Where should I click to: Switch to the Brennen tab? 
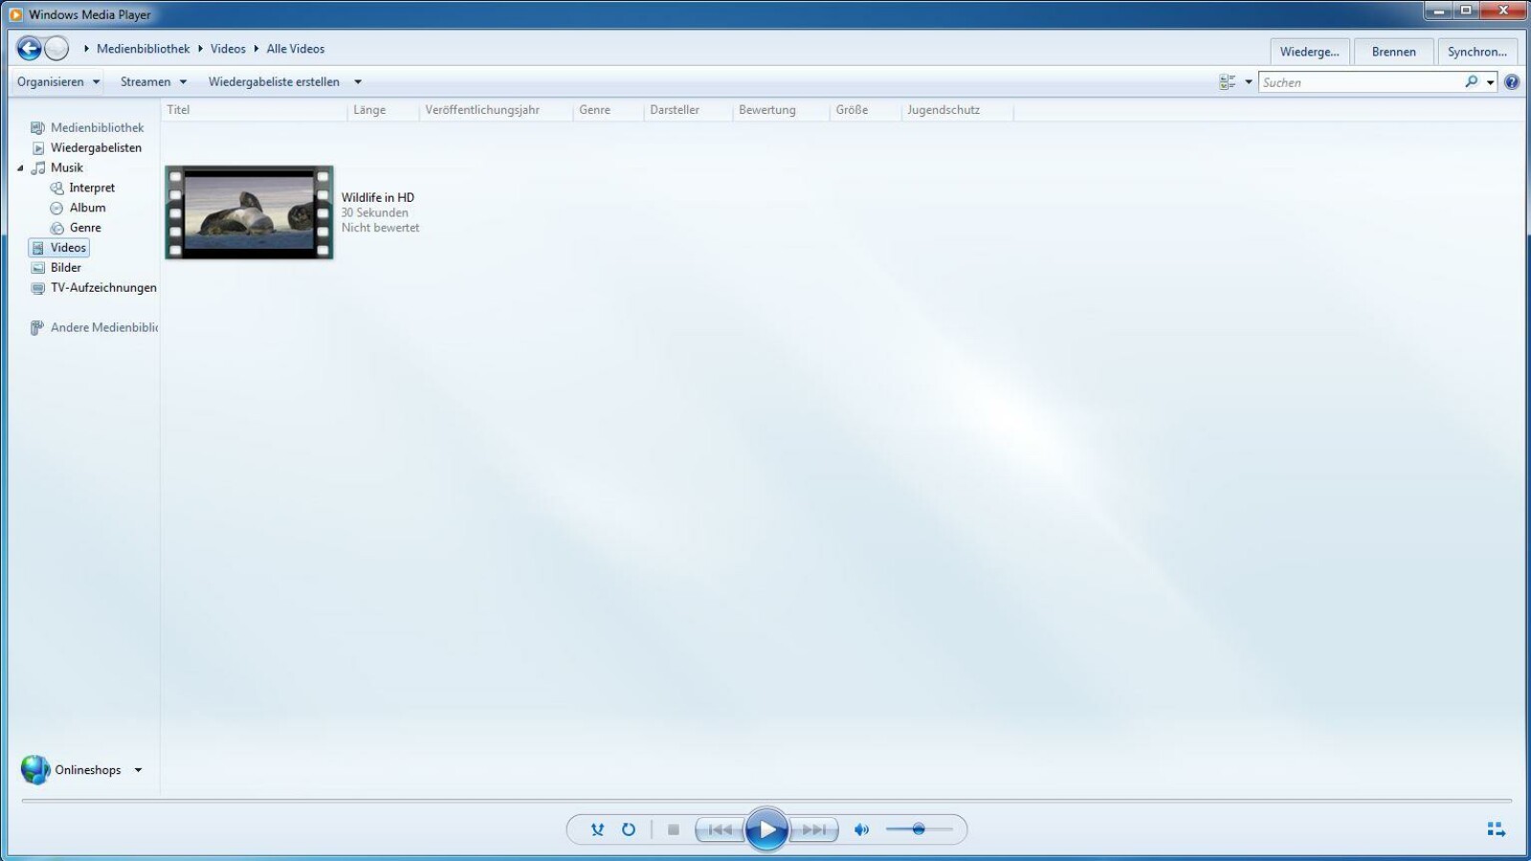click(x=1393, y=51)
